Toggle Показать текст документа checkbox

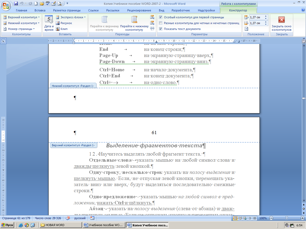click(x=160, y=29)
